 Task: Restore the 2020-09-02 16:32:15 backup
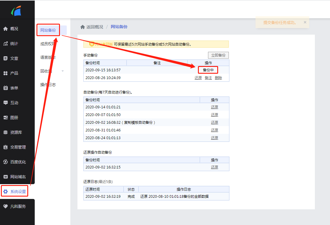click(x=215, y=167)
